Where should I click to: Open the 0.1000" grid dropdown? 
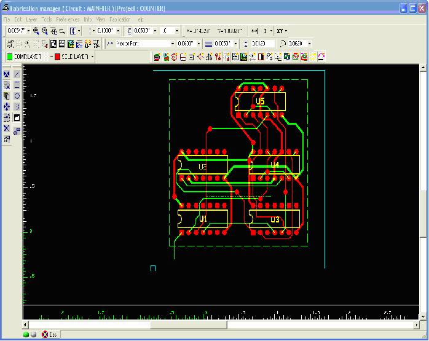click(118, 31)
